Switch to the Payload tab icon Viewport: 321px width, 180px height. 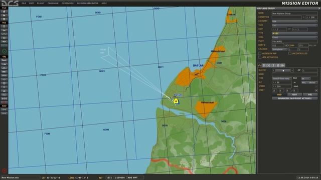tap(264, 65)
